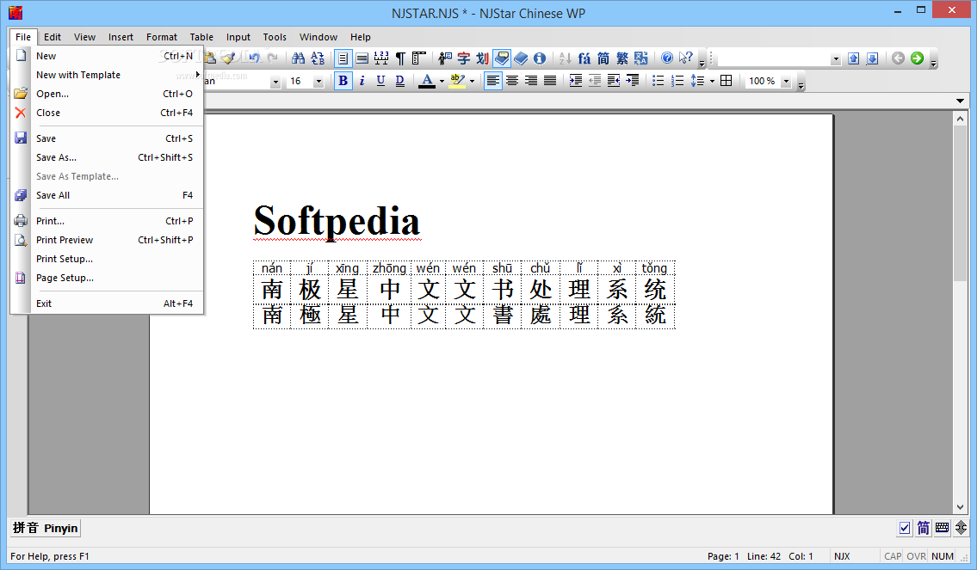
Task: Click the 字 character info icon
Action: click(x=464, y=58)
